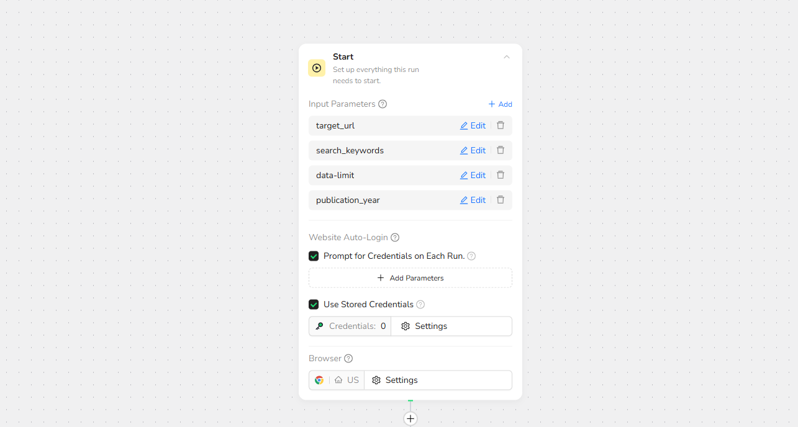
Task: Delete the search_keywords parameter
Action: pos(501,150)
